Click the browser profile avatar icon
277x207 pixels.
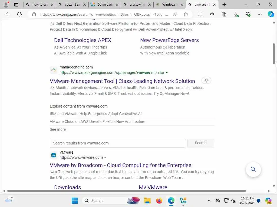(x=6, y=5)
